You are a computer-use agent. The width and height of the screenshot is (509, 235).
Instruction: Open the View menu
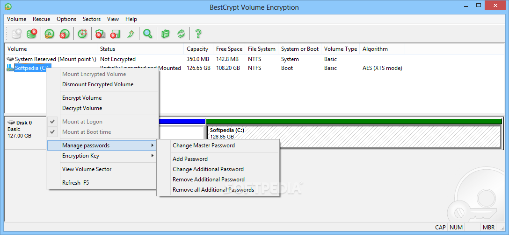pos(113,19)
